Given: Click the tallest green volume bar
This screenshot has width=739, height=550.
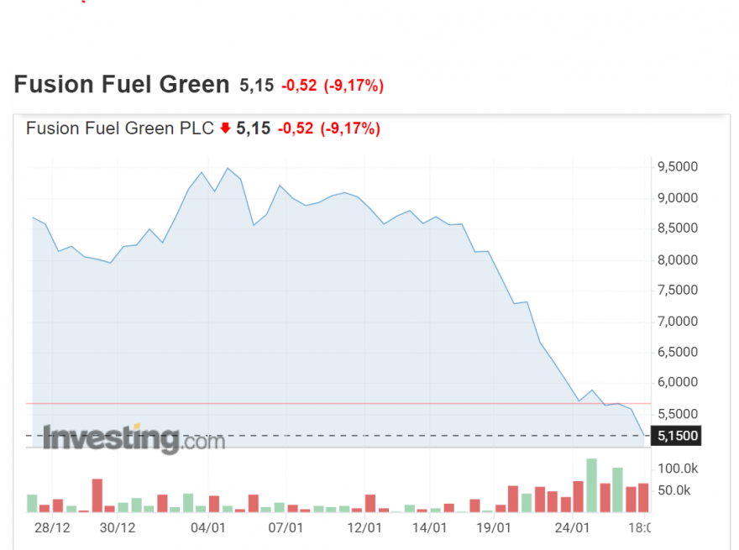Looking at the screenshot, I should pyautogui.click(x=591, y=485).
